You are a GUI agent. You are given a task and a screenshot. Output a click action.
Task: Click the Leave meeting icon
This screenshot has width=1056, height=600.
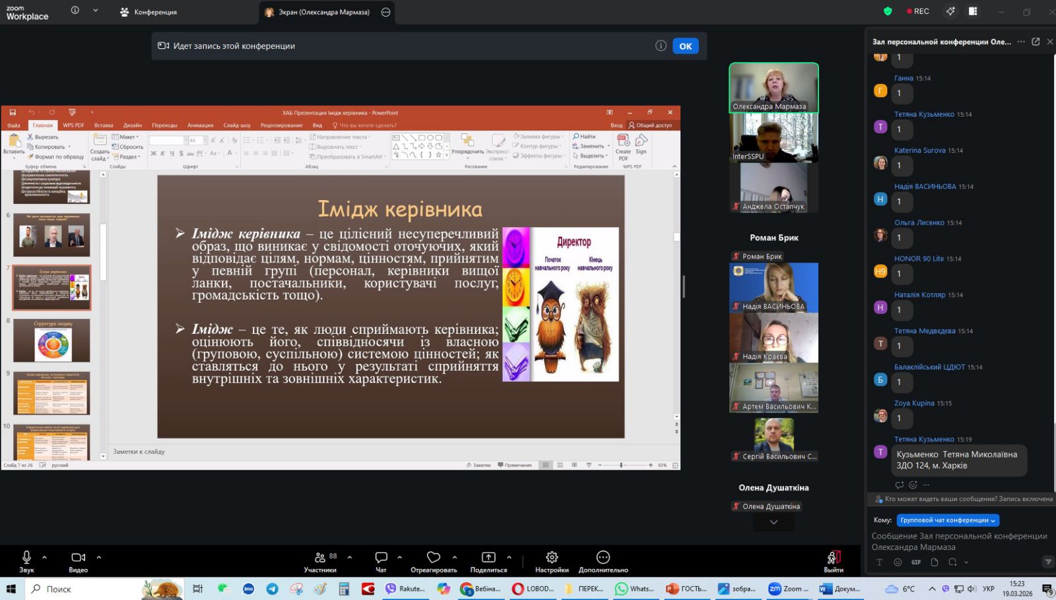click(x=834, y=558)
